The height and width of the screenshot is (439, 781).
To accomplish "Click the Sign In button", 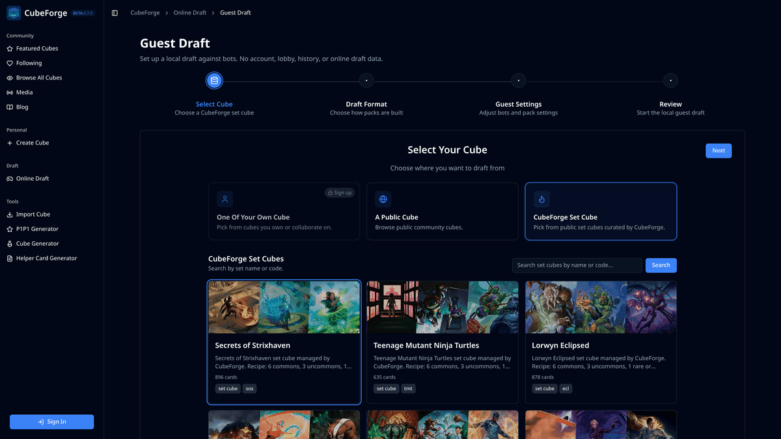I will pyautogui.click(x=51, y=422).
